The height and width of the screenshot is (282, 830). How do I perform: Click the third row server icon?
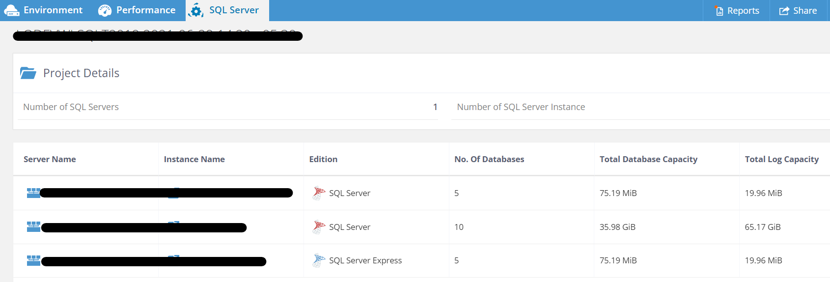tap(33, 260)
